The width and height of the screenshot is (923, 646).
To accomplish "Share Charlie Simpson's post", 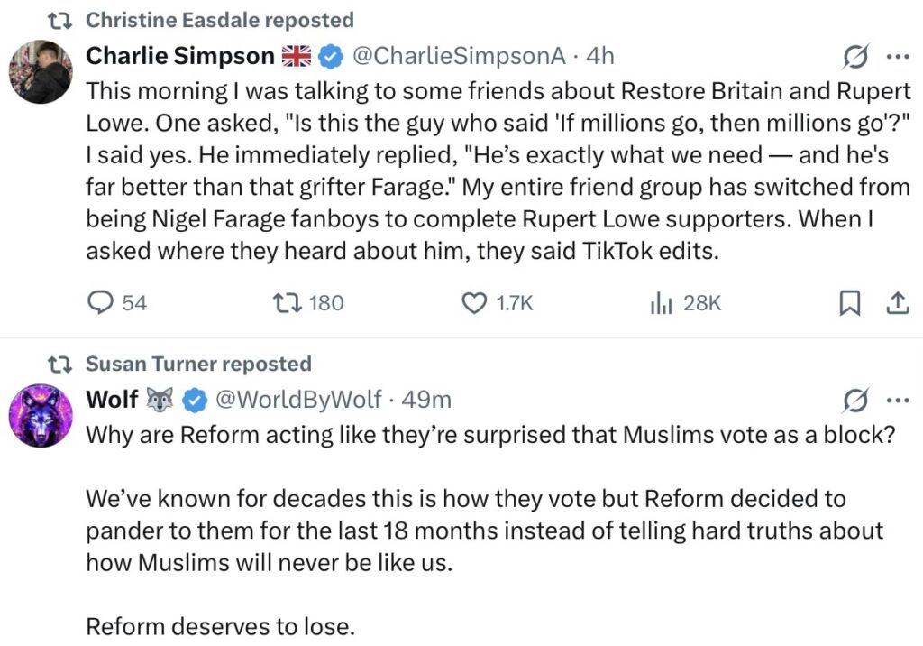I will point(897,304).
